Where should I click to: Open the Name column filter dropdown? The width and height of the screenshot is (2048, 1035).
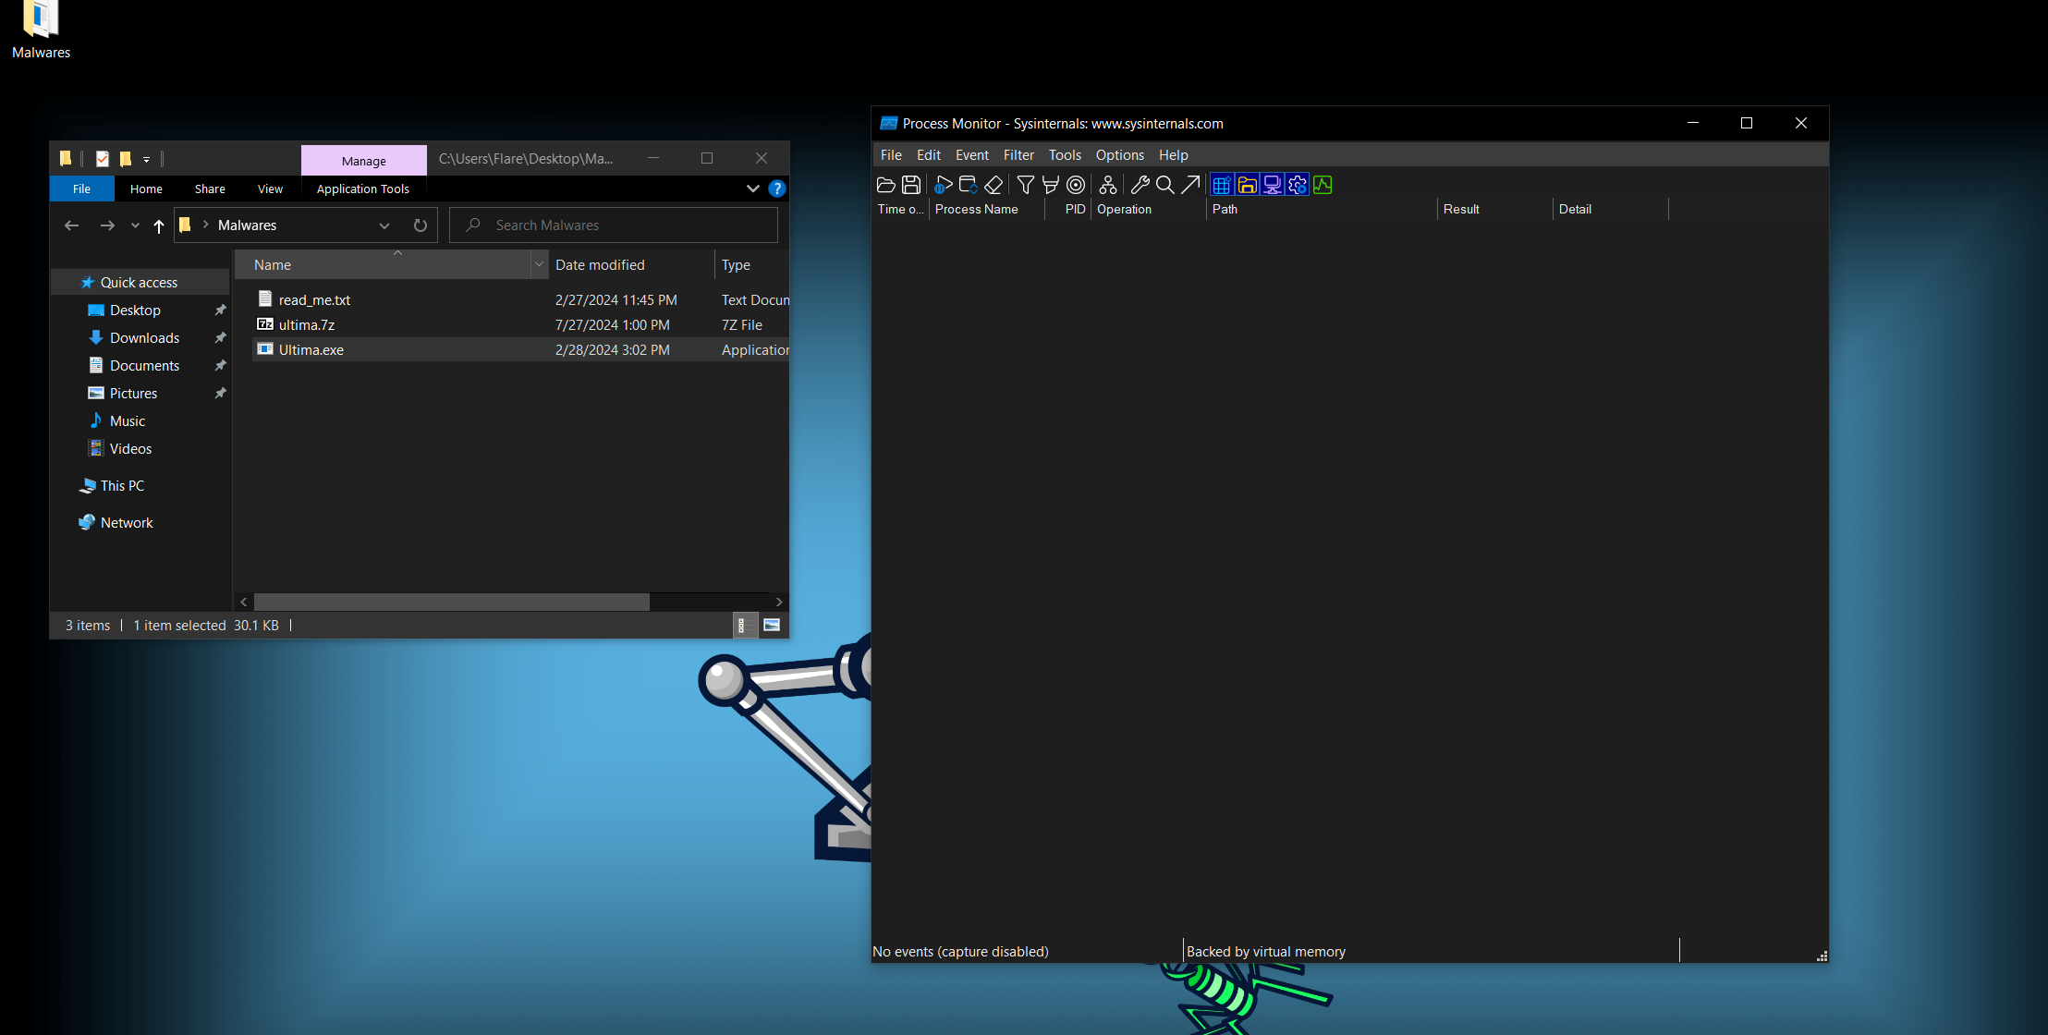pos(539,264)
